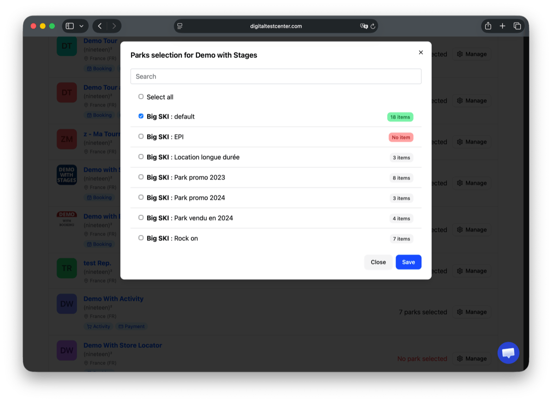Click Manage button for Demo With Store Locator

pyautogui.click(x=471, y=358)
